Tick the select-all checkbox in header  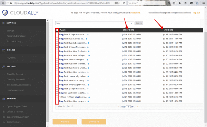[x=57, y=30]
